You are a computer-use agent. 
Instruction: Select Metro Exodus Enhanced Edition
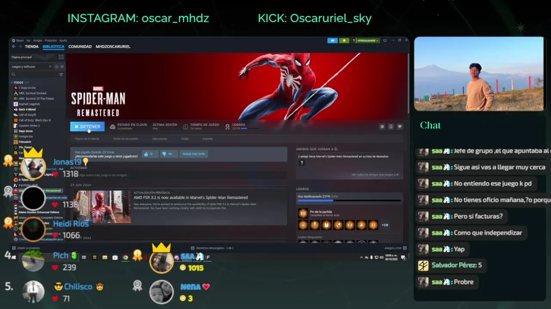[37, 212]
